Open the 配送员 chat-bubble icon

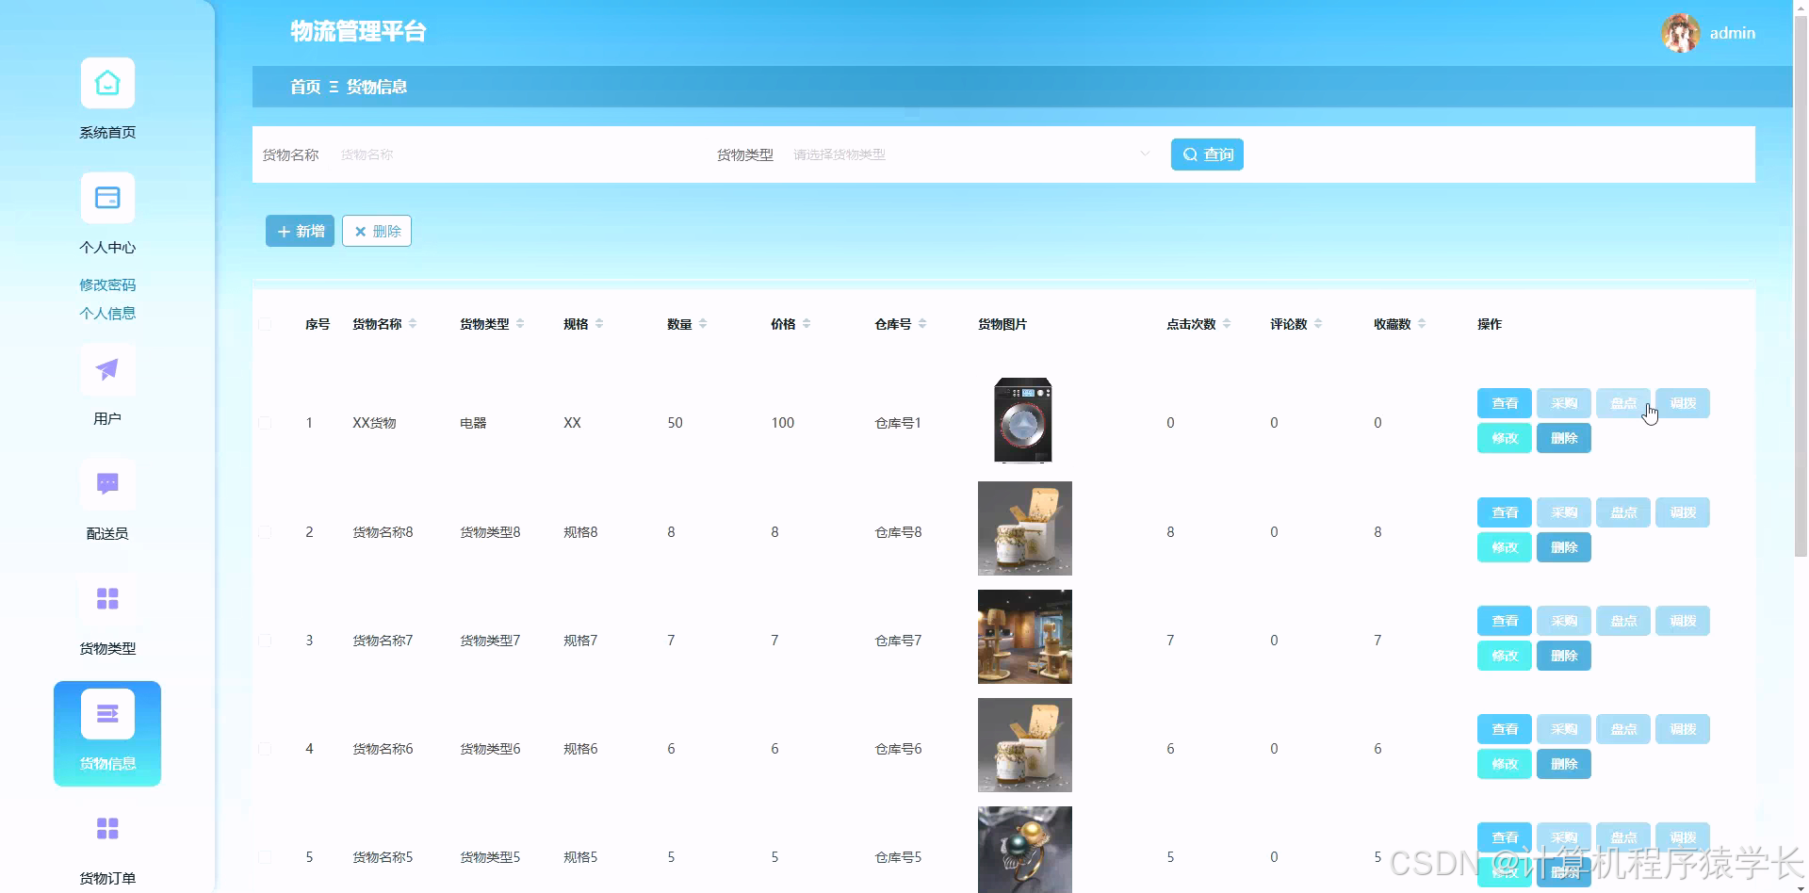107,485
